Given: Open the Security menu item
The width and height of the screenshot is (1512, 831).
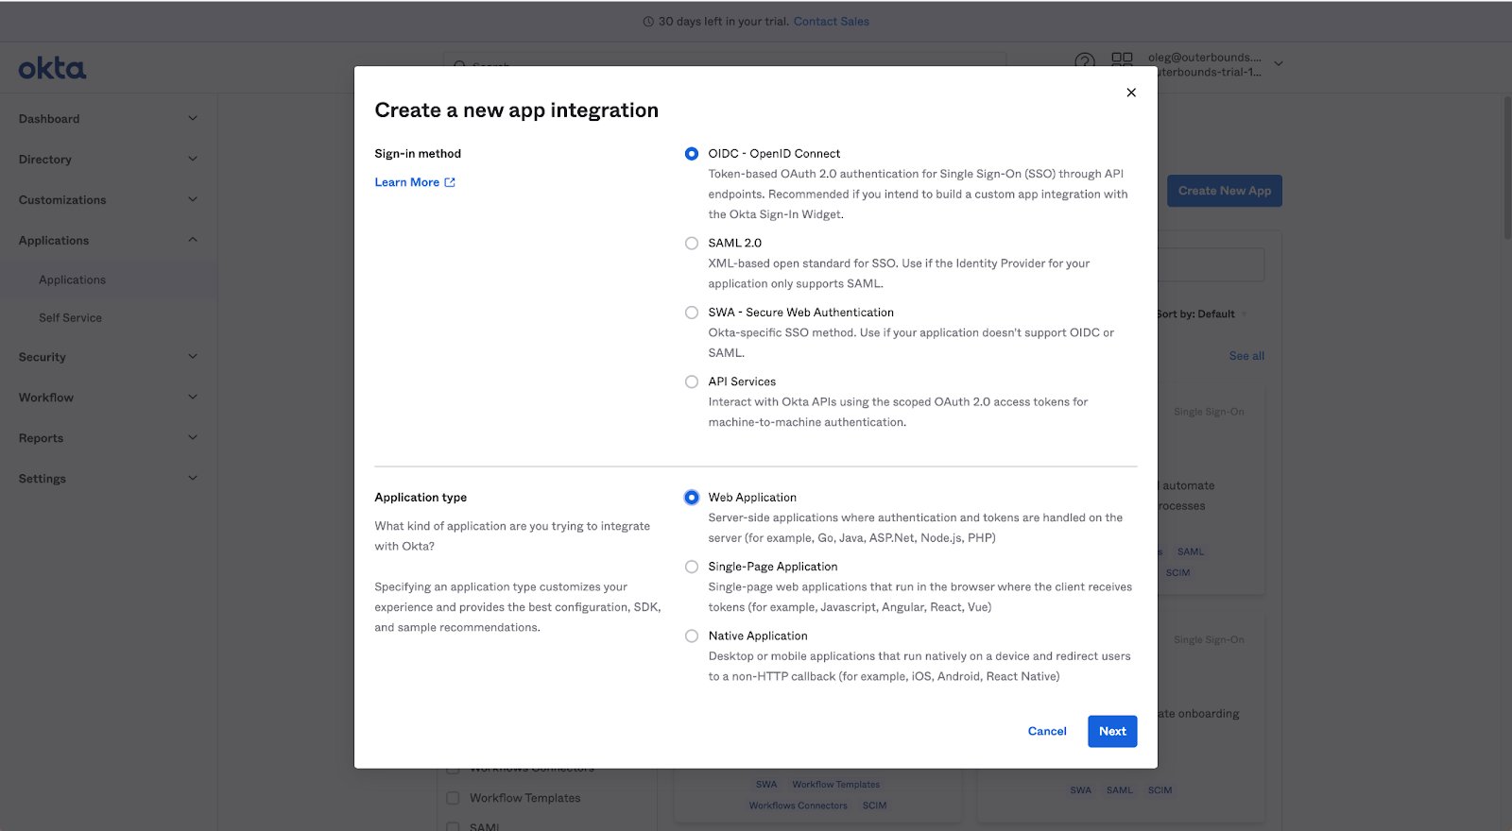Looking at the screenshot, I should coord(42,358).
